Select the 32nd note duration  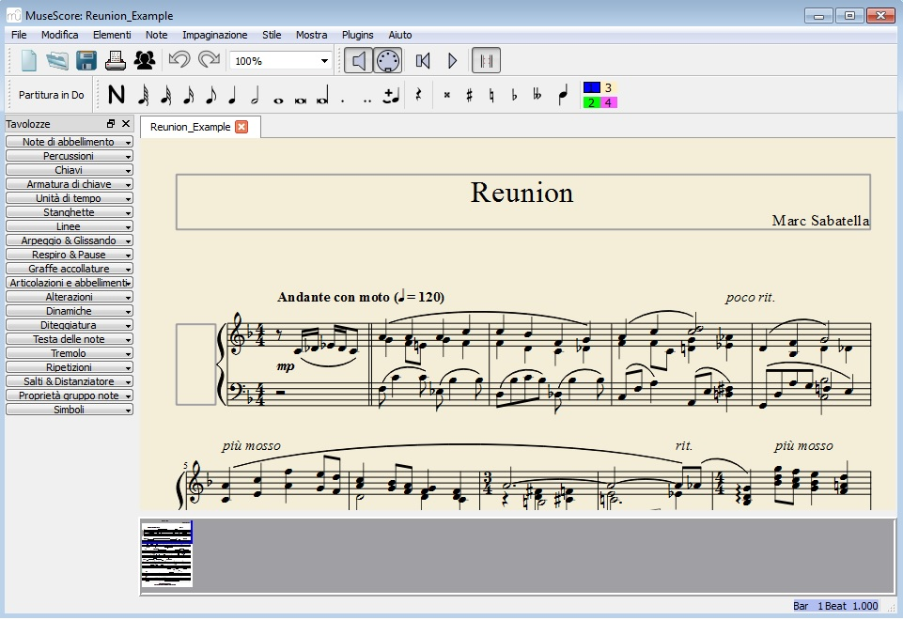pyautogui.click(x=166, y=95)
